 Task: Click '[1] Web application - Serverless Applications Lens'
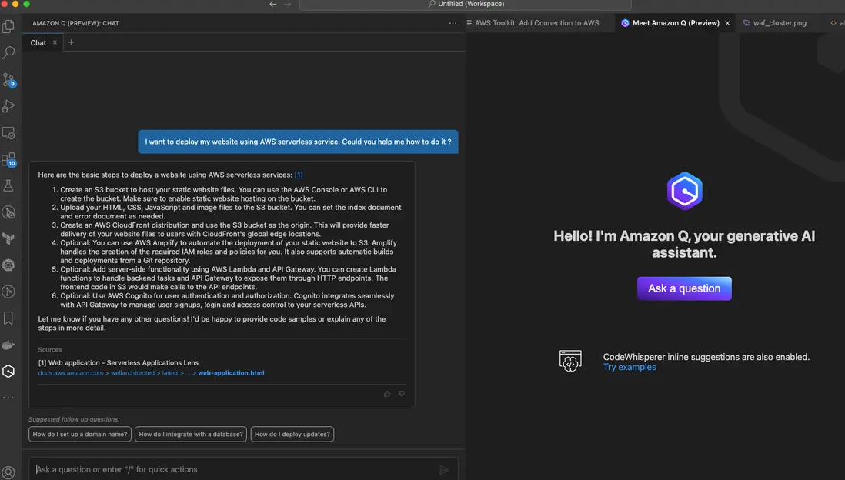118,362
